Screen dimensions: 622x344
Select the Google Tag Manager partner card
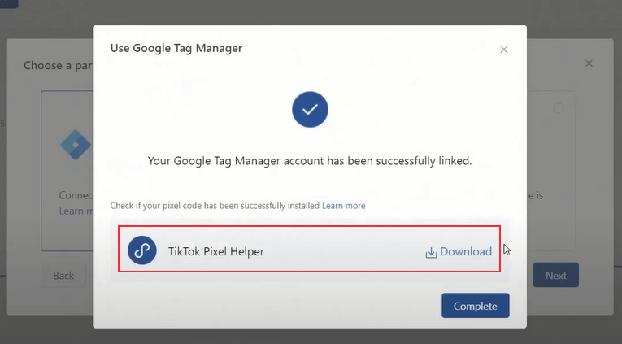tap(67, 171)
